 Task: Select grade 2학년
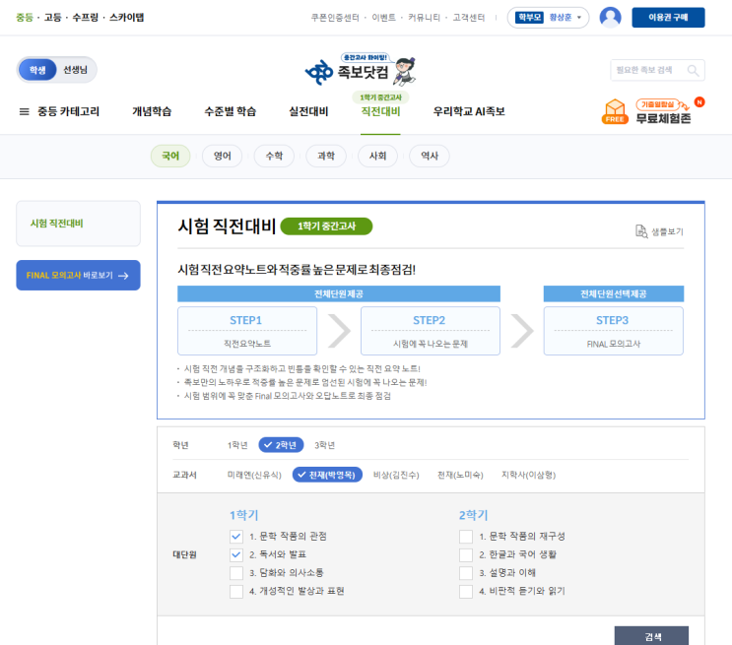click(x=281, y=445)
